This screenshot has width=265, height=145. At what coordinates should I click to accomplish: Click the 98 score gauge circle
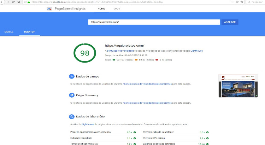pos(85,53)
